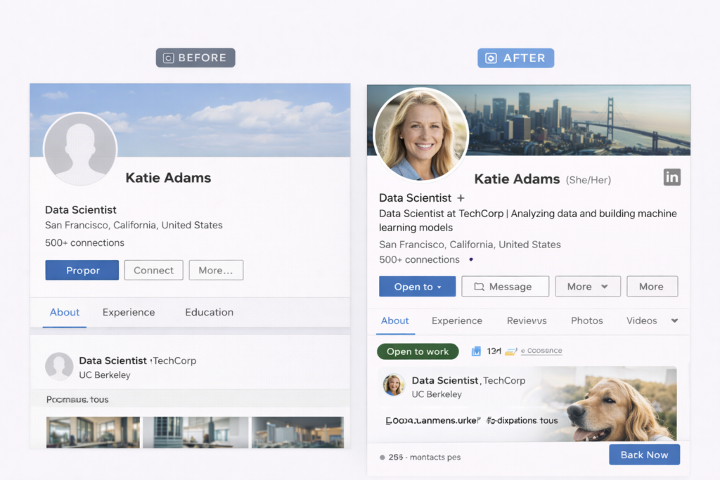The image size is (720, 480).
Task: Expand the overflow chevron after Videos tab
Action: pyautogui.click(x=674, y=320)
